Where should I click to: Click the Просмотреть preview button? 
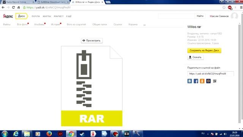point(92,41)
